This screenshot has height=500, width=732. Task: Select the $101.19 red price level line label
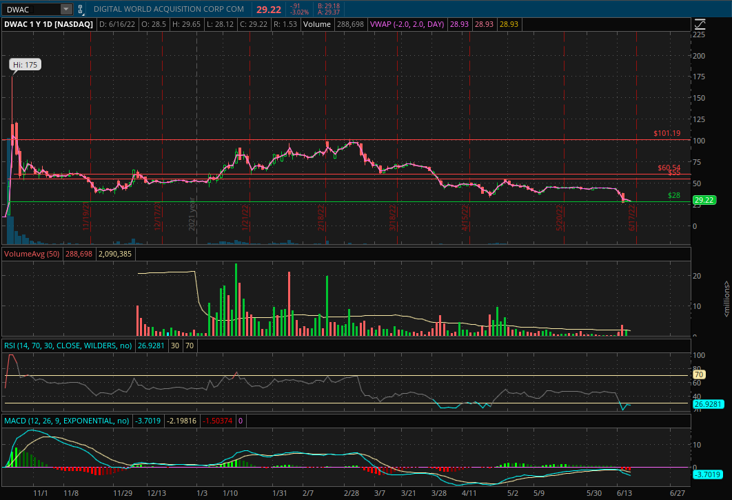(x=667, y=133)
